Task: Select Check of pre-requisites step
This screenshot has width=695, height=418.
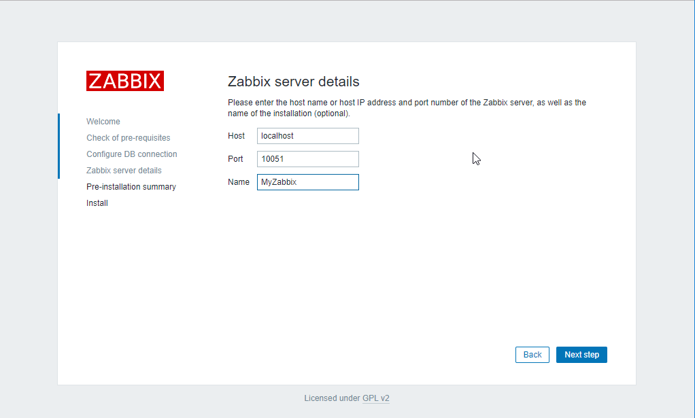Action: coord(128,138)
